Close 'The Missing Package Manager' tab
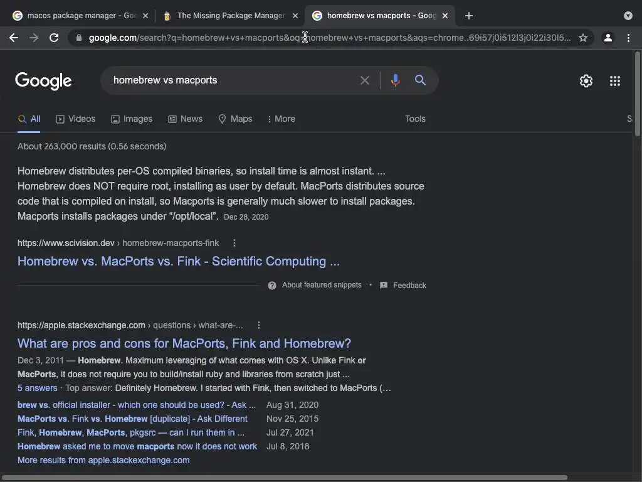 pyautogui.click(x=295, y=16)
